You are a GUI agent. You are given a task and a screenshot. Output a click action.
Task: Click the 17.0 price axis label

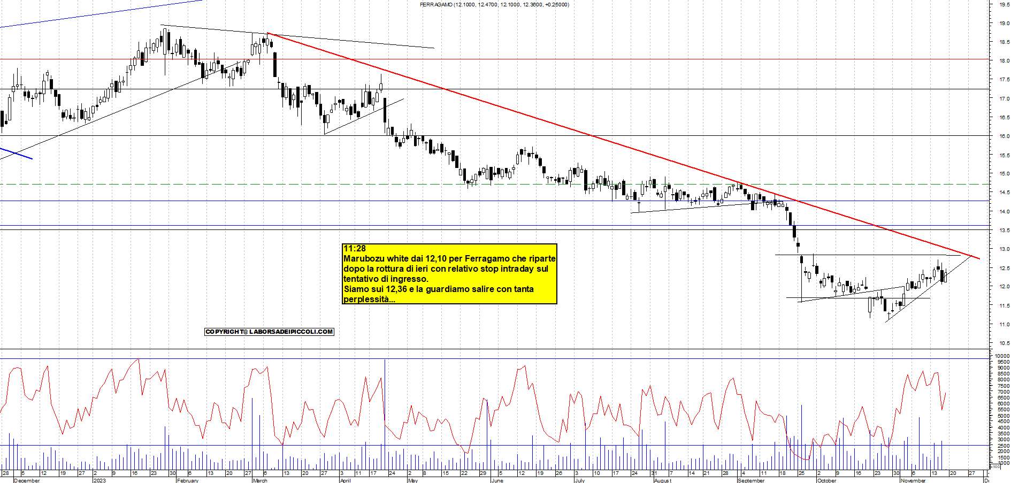pyautogui.click(x=1004, y=98)
